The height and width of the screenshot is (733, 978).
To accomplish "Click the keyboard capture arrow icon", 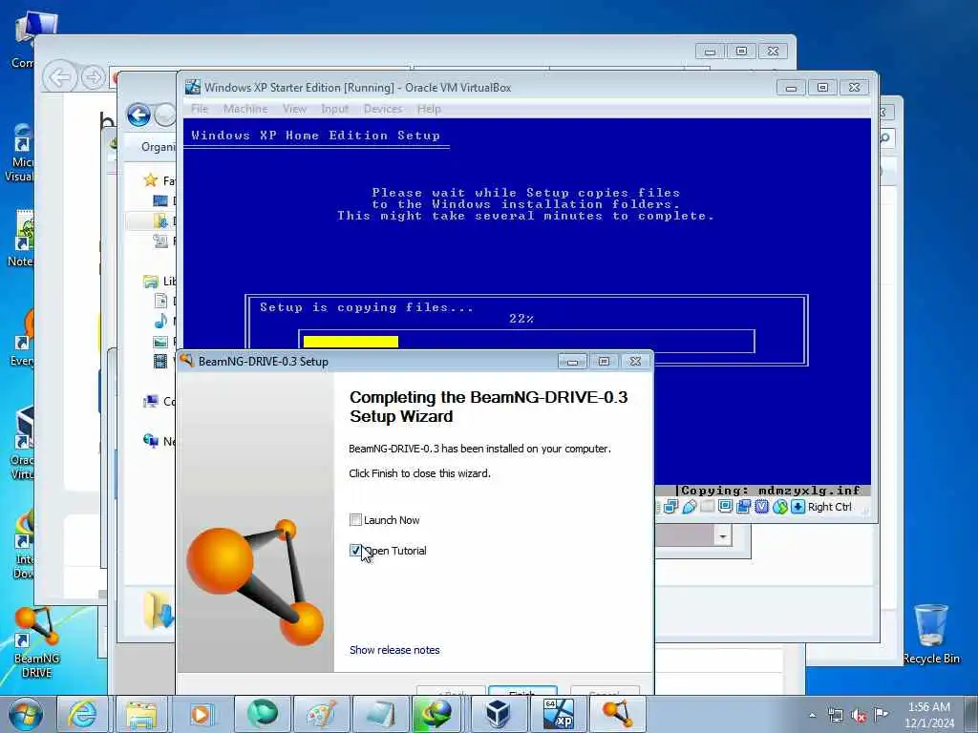I will 797,507.
